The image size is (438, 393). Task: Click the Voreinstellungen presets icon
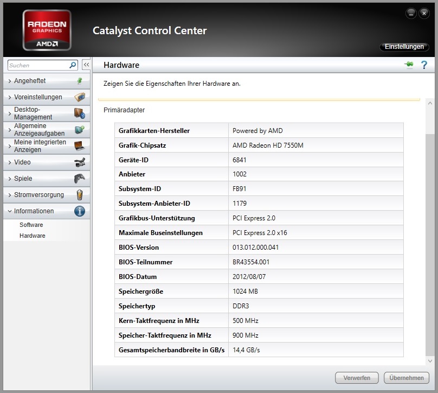pyautogui.click(x=80, y=97)
